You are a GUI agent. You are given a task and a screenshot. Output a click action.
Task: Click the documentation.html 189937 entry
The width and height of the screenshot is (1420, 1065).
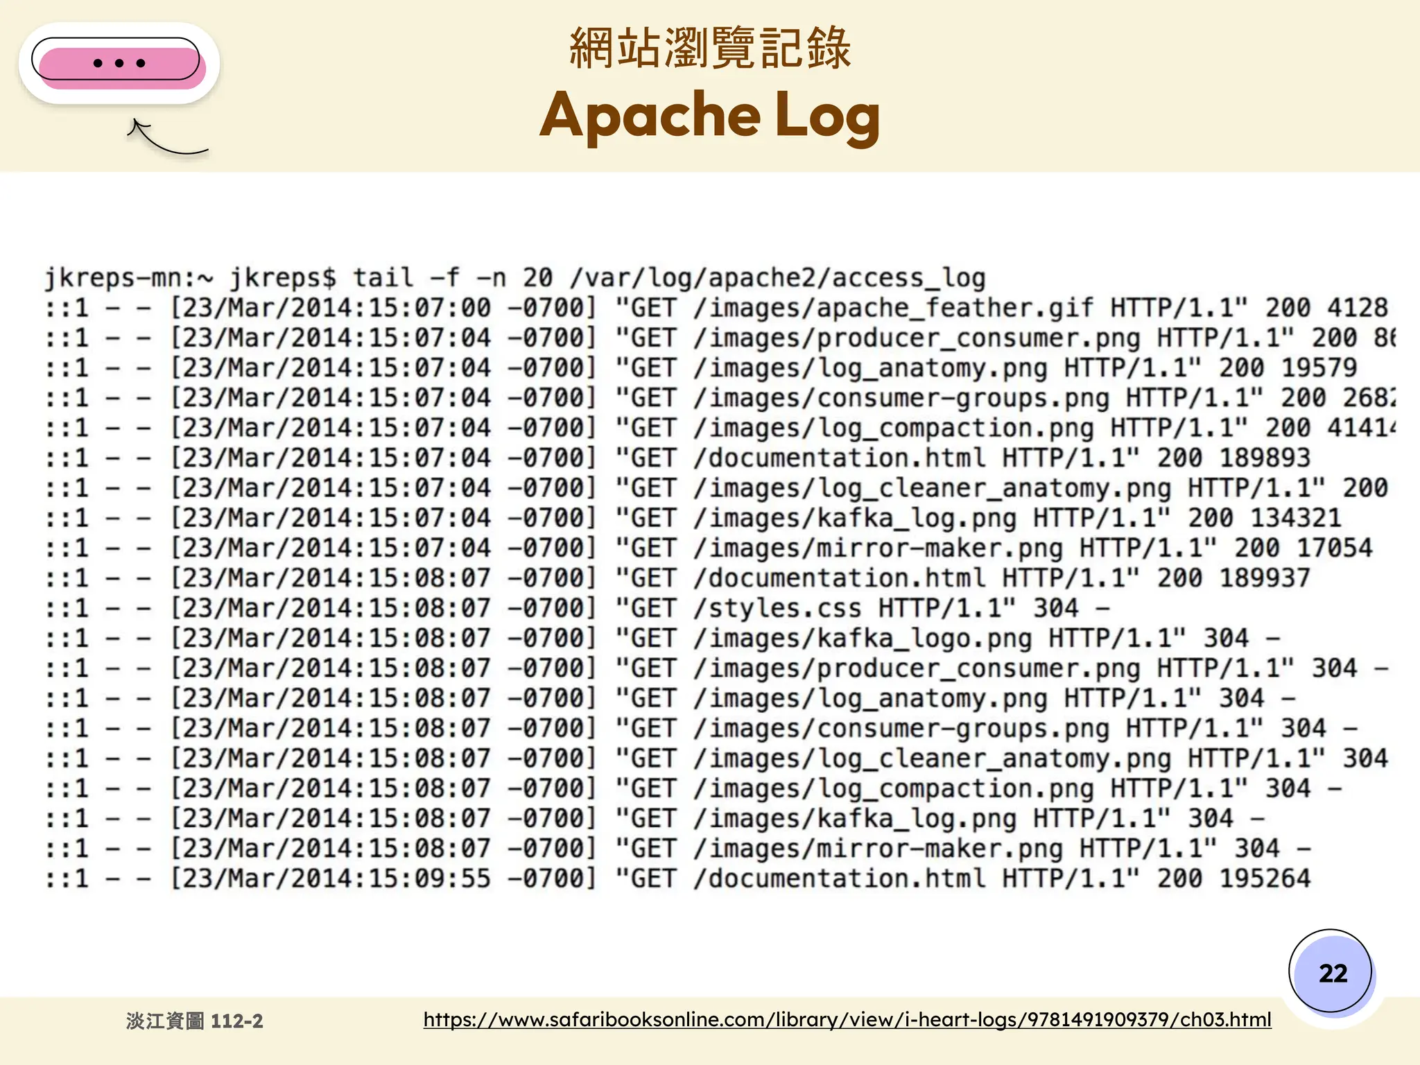pyautogui.click(x=846, y=578)
